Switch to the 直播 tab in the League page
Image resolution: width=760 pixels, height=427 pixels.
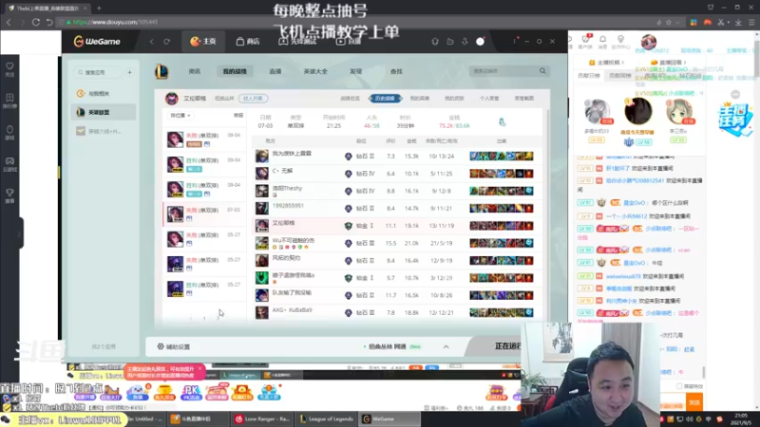point(275,71)
